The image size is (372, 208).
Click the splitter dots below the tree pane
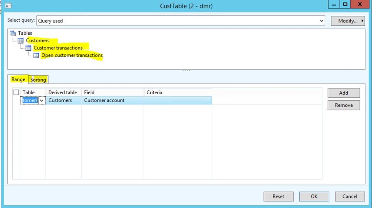[186, 70]
